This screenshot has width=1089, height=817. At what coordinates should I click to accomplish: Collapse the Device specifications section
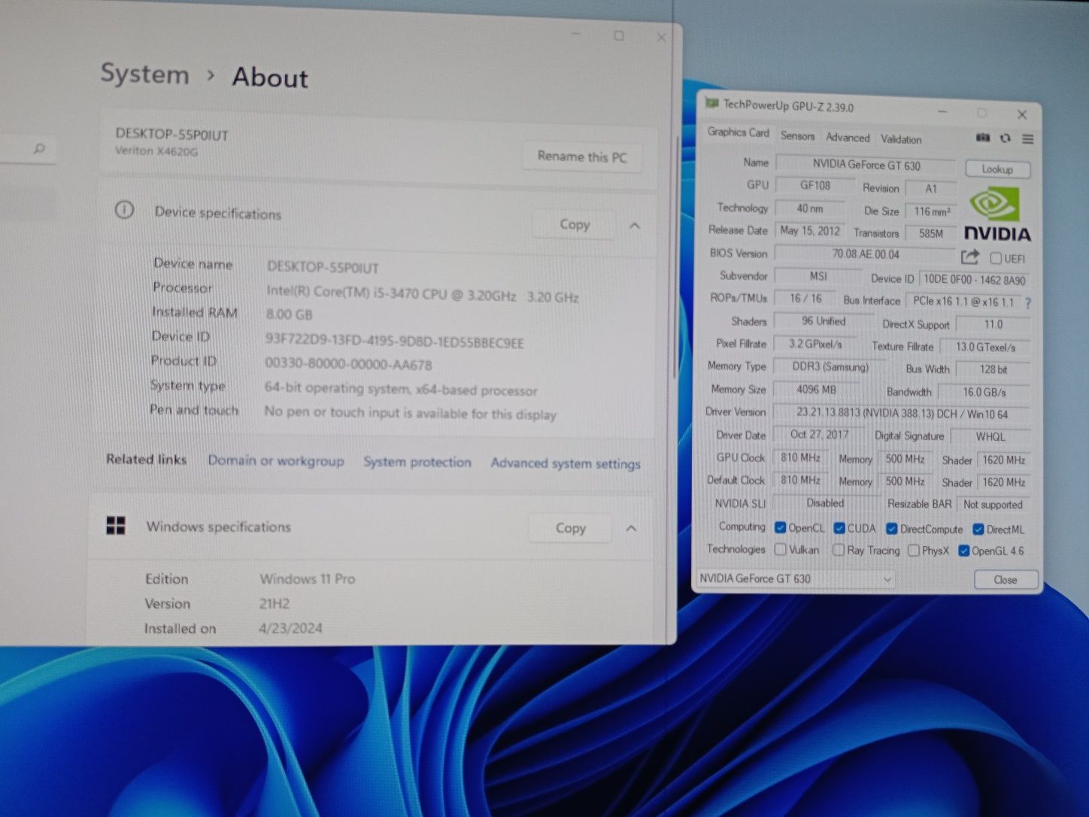pos(635,226)
